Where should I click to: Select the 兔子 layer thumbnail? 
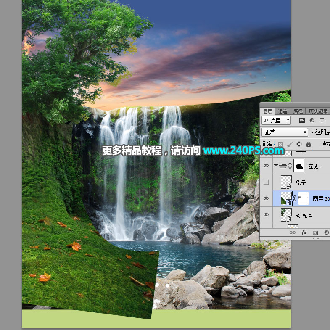(286, 182)
